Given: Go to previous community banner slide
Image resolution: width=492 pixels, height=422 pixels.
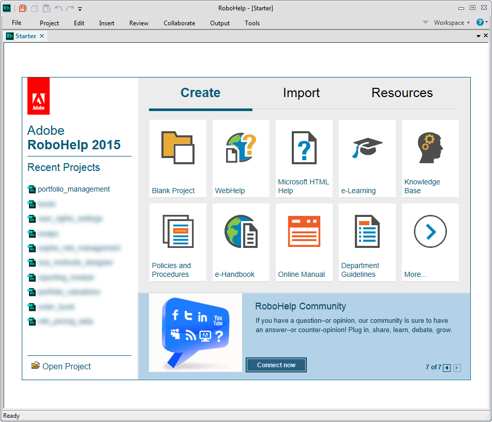Looking at the screenshot, I should pos(446,368).
